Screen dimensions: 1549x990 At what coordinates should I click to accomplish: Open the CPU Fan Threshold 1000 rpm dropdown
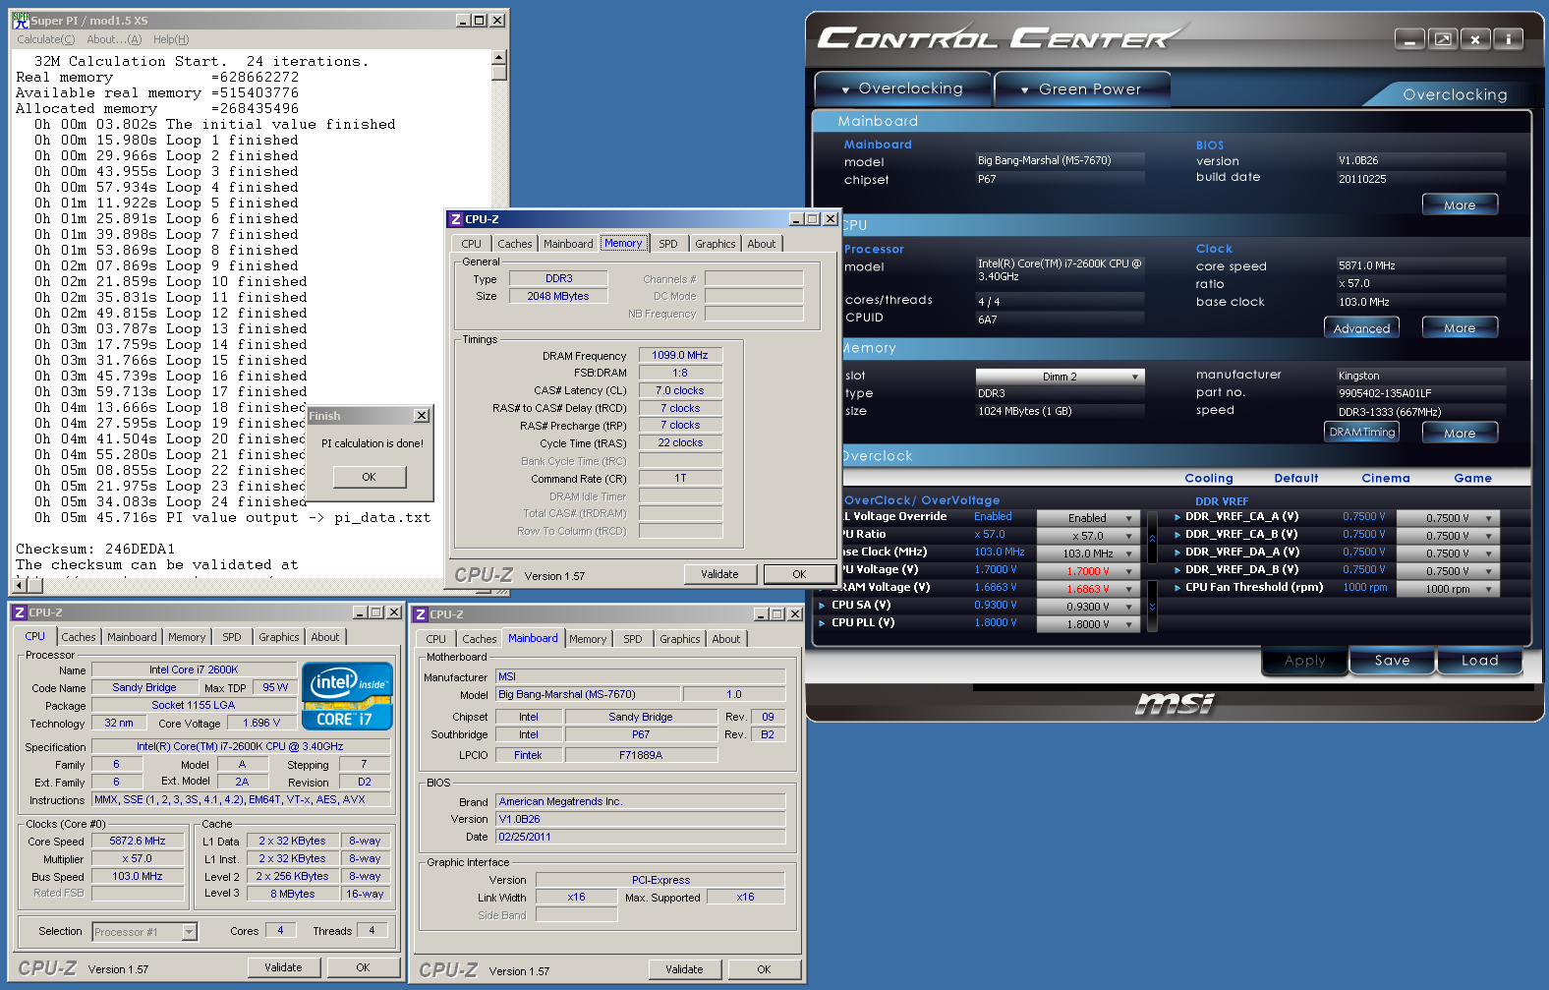coord(1449,589)
